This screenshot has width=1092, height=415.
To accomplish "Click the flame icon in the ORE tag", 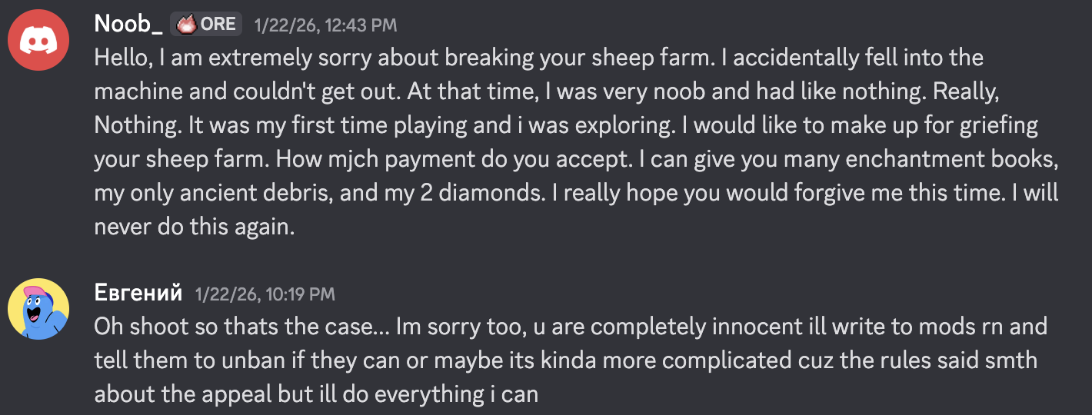I will pos(185,25).
